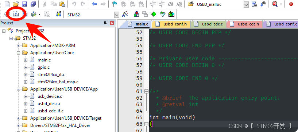Image resolution: width=298 pixels, height=132 pixels.
Task: Click the Build target icon
Action: [x=15, y=14]
